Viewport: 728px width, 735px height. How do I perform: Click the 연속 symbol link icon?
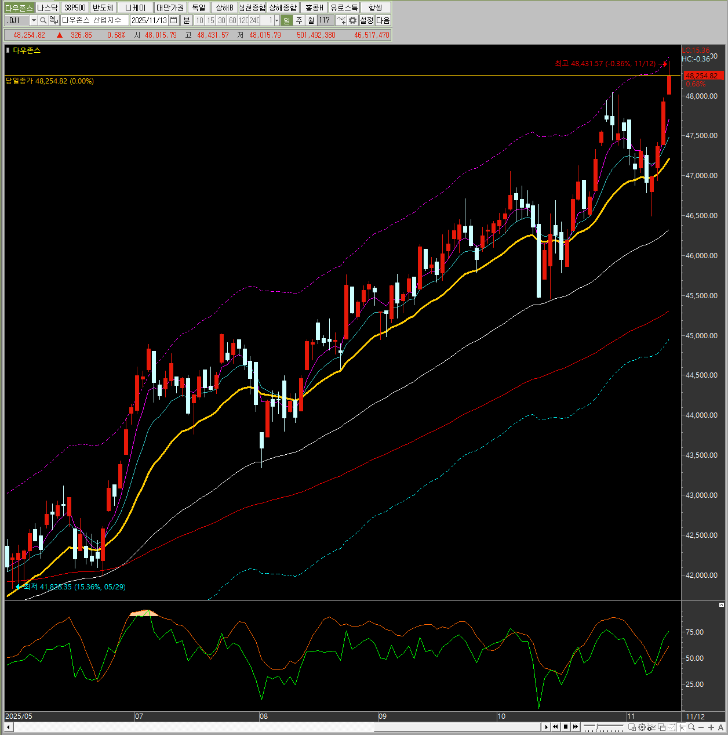point(53,20)
